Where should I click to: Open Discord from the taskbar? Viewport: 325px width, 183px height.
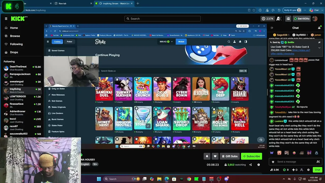226,179
